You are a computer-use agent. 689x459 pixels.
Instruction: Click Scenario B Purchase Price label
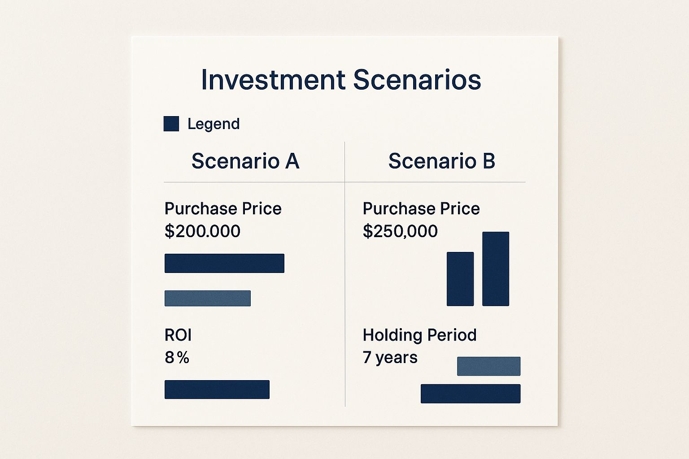(x=421, y=208)
